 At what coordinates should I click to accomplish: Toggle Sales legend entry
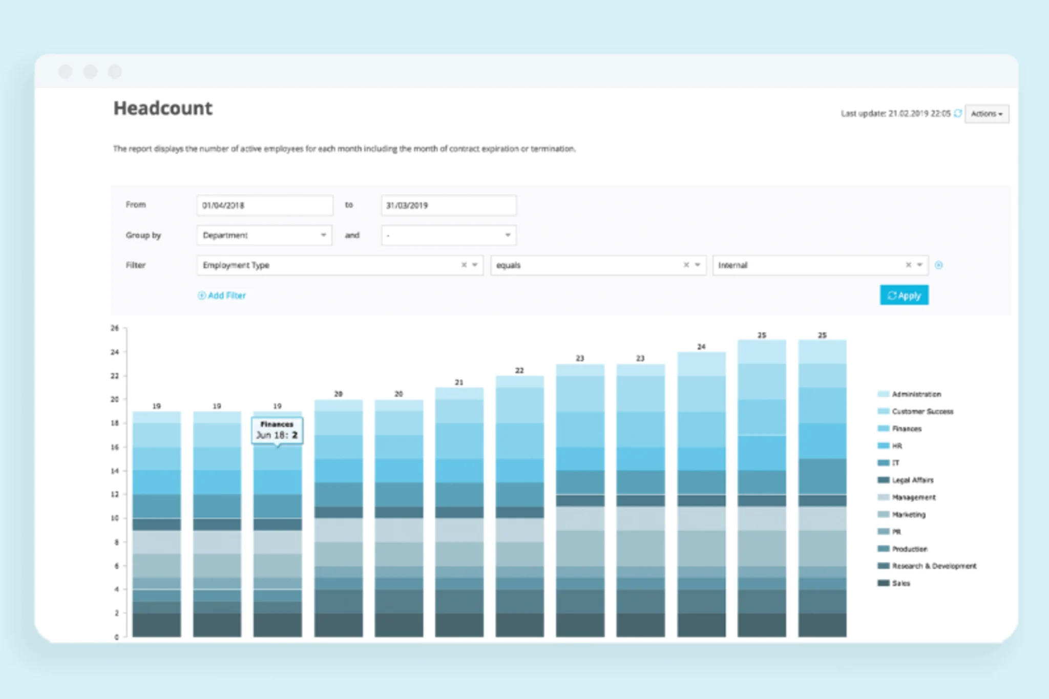(x=894, y=583)
